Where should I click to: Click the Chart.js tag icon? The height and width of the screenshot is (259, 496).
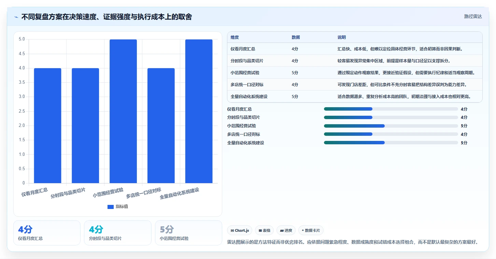click(x=232, y=230)
